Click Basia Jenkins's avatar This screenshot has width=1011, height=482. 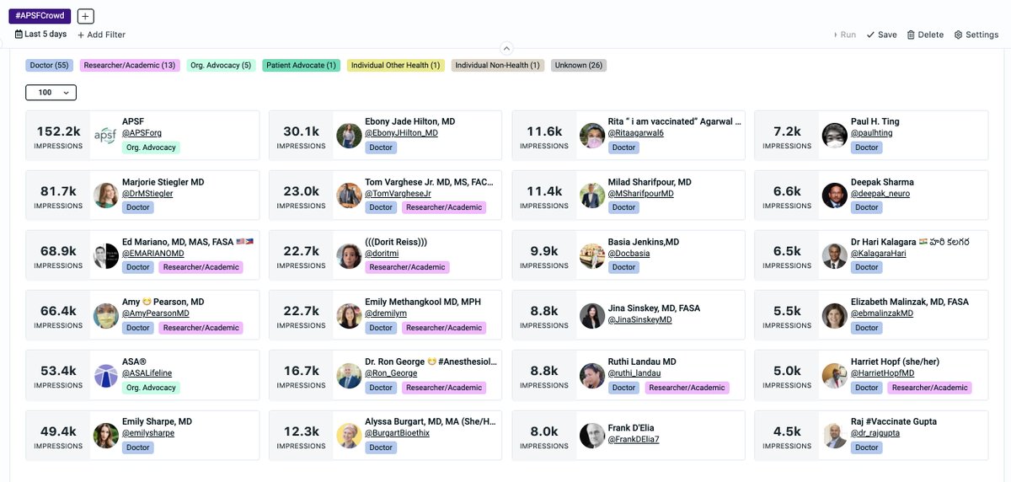tap(592, 255)
